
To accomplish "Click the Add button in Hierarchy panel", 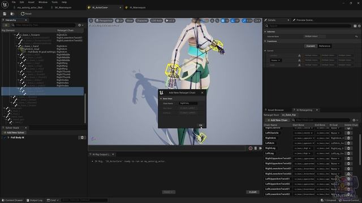I will pos(6,25).
